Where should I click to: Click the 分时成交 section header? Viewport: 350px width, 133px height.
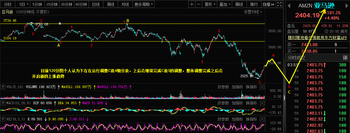click(x=296, y=58)
